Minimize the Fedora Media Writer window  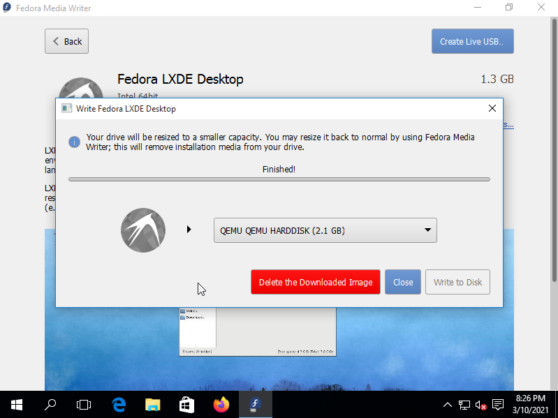click(478, 8)
